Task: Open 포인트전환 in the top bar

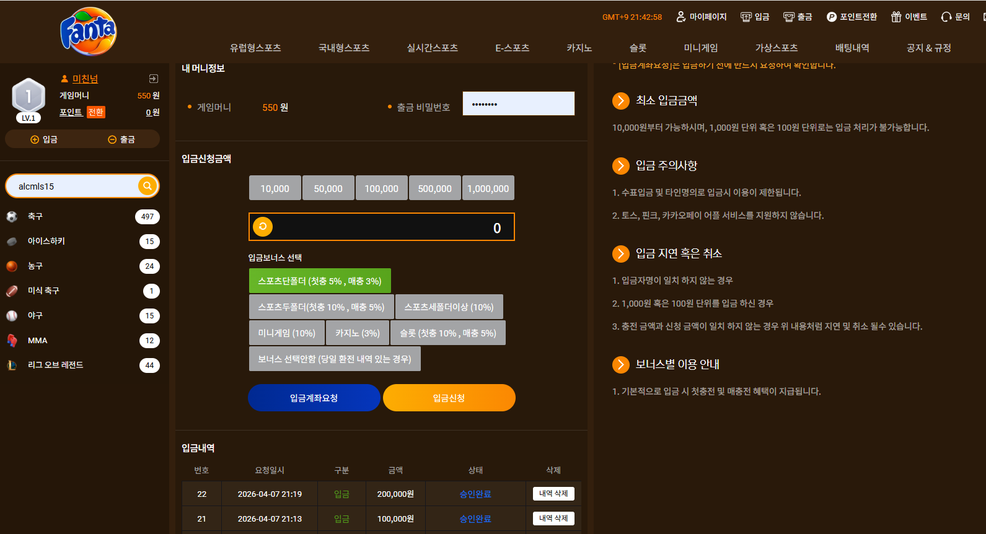Action: pos(852,17)
